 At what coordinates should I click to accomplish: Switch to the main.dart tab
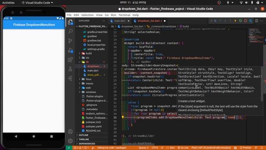tap(120, 21)
